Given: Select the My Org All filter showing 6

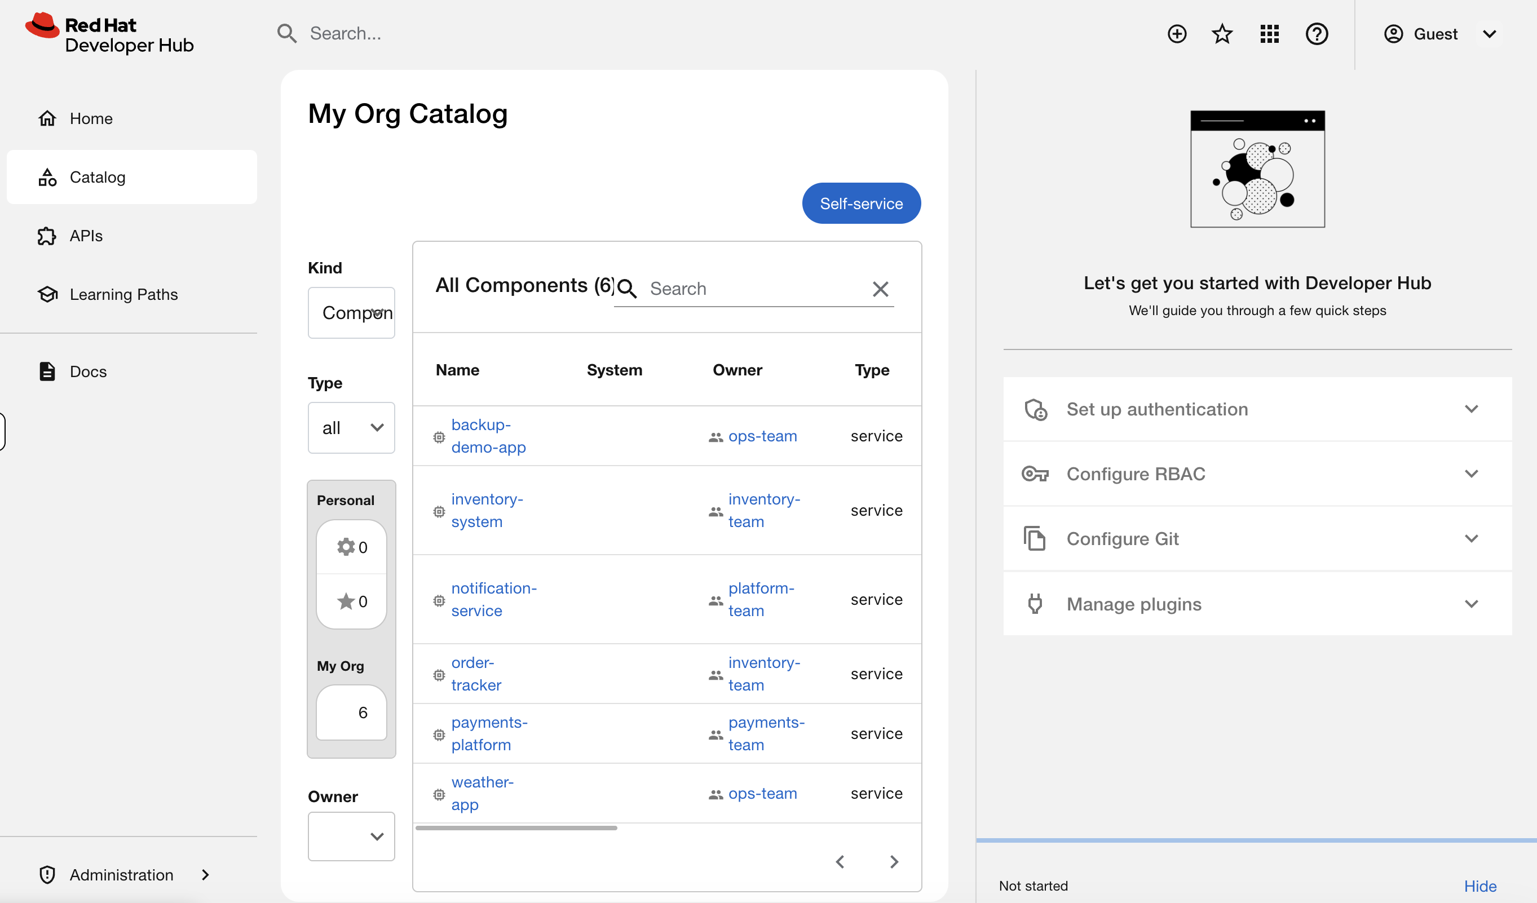Looking at the screenshot, I should click(x=352, y=712).
